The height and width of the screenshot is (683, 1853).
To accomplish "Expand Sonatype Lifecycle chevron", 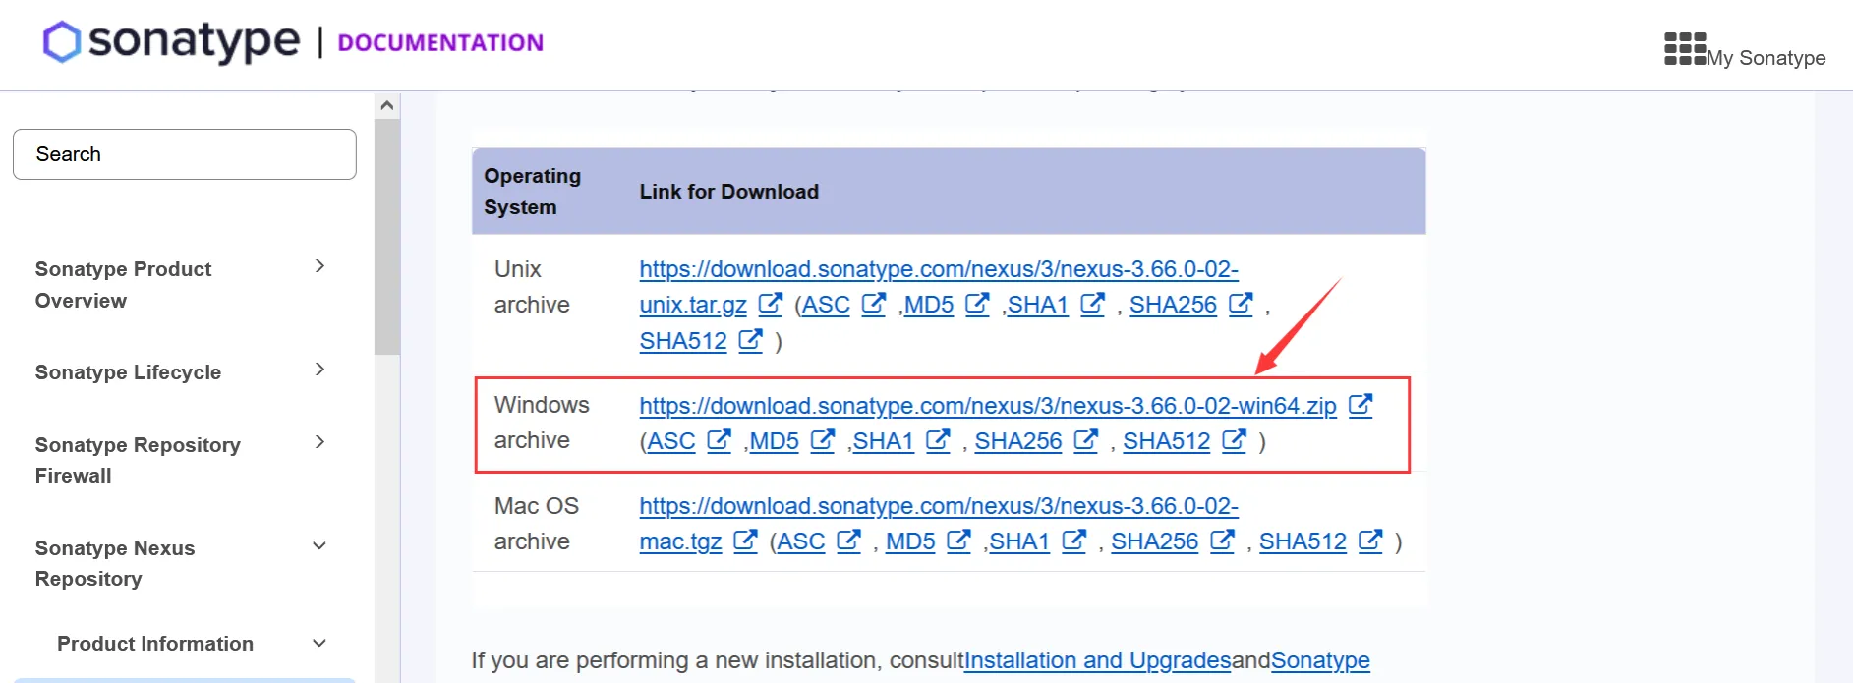I will point(319,370).
